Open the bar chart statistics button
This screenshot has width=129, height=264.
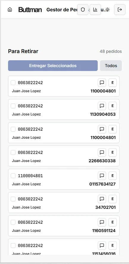point(95,10)
